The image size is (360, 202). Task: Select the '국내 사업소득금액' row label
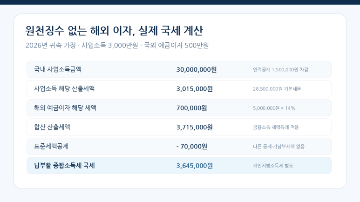click(x=58, y=69)
